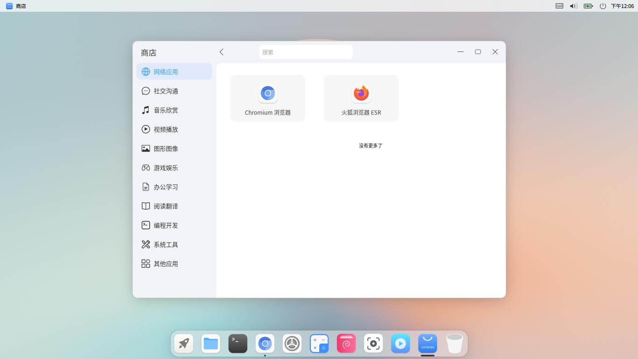Click the terminal icon beside 编程开发
This screenshot has width=638, height=359.
pyautogui.click(x=145, y=225)
